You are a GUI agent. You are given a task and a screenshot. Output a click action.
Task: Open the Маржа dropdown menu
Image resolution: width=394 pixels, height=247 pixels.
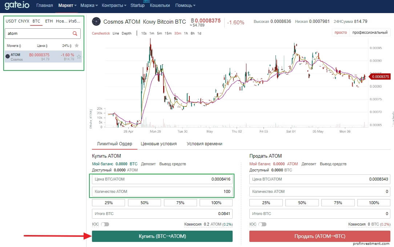coord(89,5)
